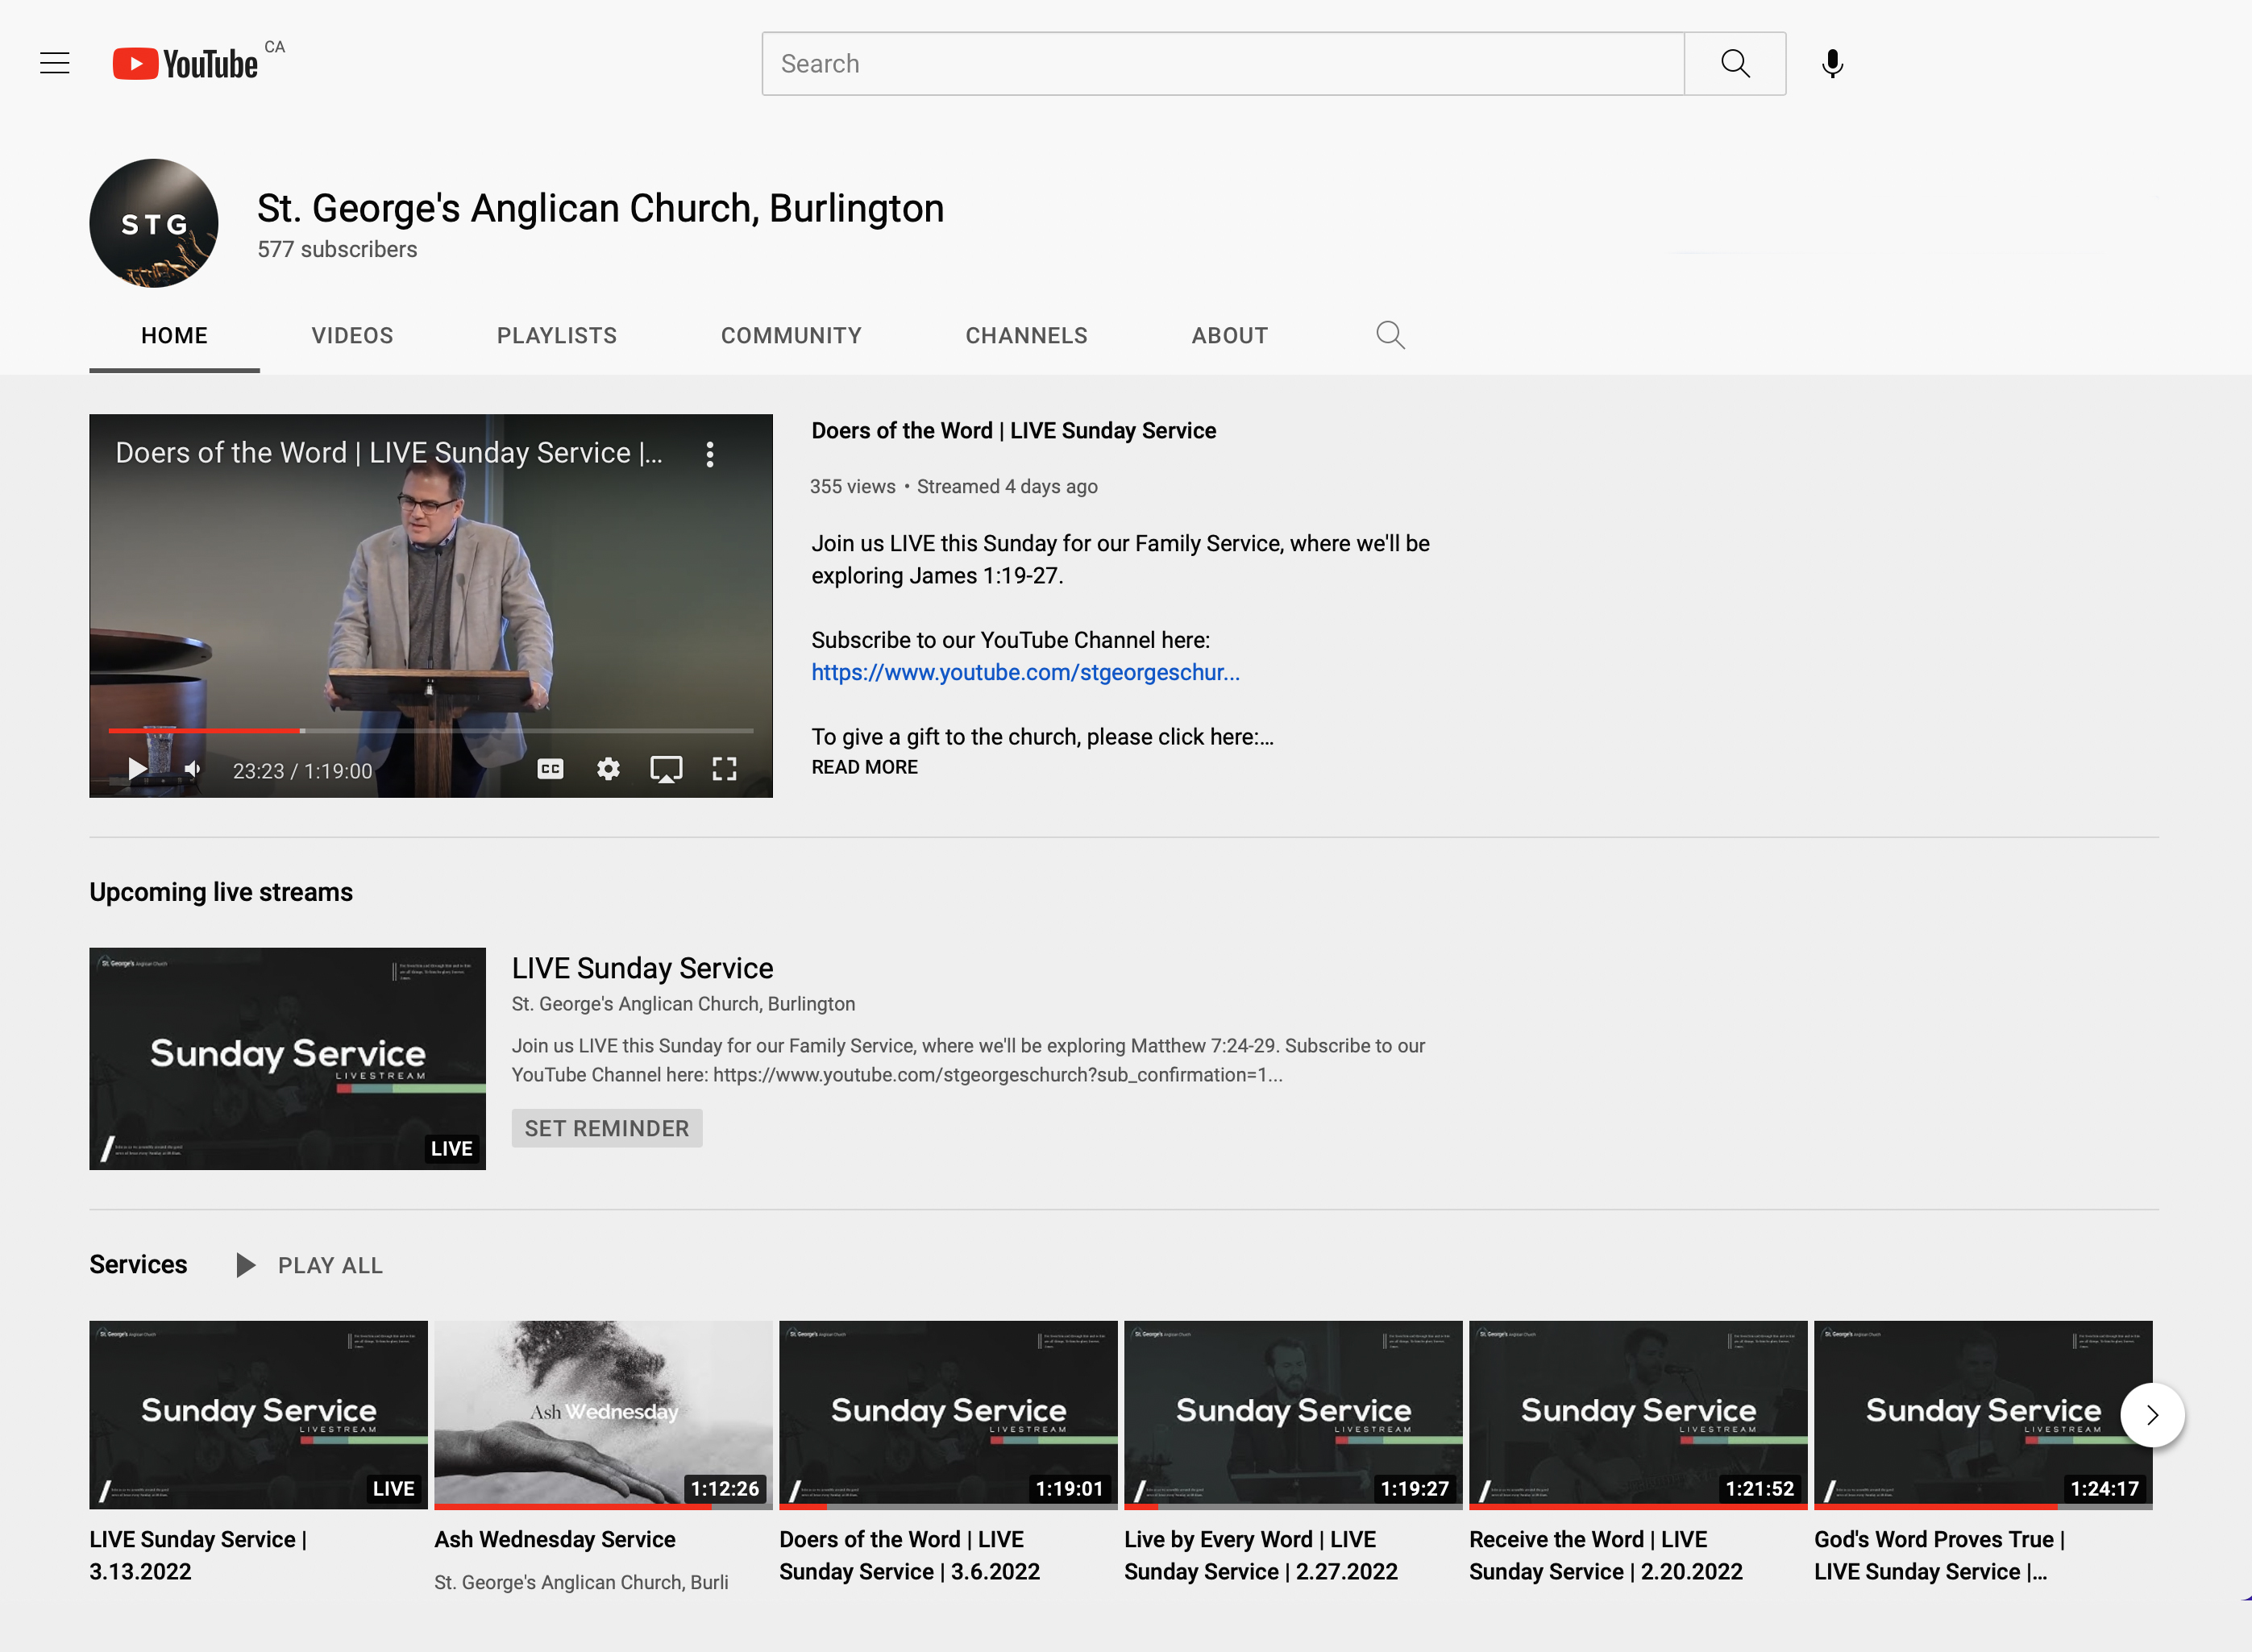Viewport: 2252px width, 1652px height.
Task: Click the AirPlay cast icon
Action: point(666,769)
